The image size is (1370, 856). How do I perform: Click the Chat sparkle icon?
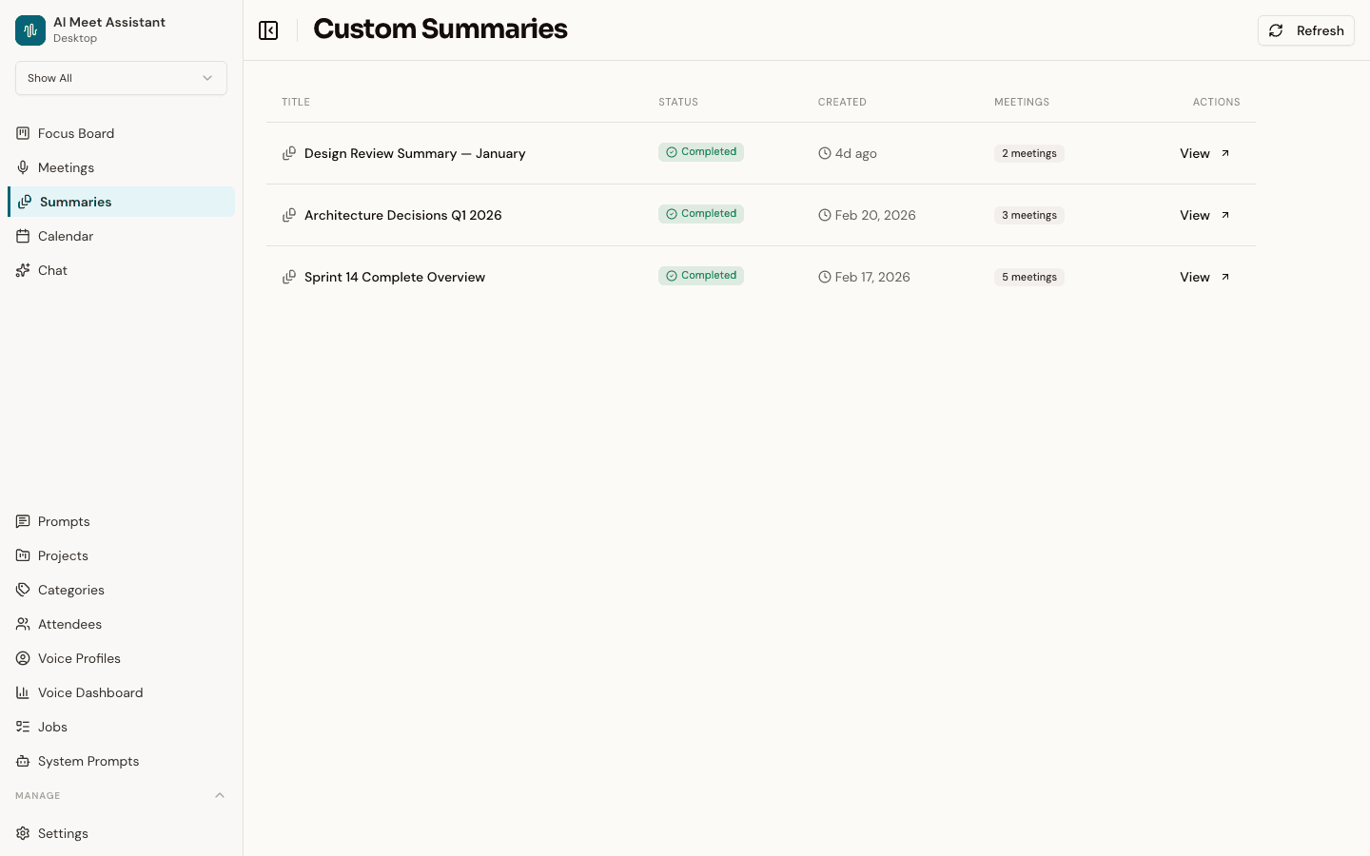pos(23,270)
